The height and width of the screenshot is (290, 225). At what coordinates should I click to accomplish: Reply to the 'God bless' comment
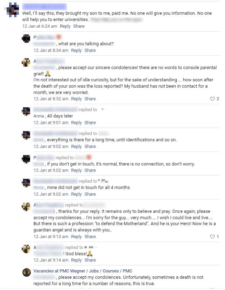[76, 260]
